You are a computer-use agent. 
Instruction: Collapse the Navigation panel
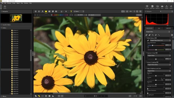1,11
